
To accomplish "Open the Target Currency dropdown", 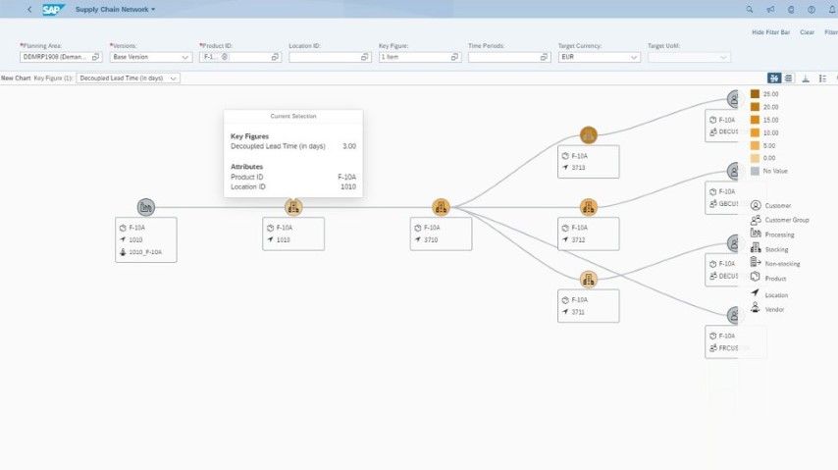I will pyautogui.click(x=633, y=57).
